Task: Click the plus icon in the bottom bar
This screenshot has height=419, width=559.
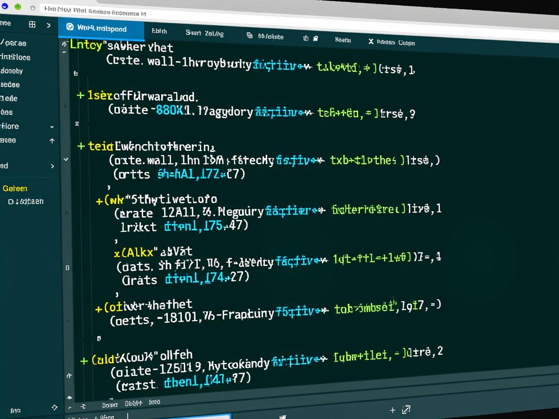Action: point(393,410)
